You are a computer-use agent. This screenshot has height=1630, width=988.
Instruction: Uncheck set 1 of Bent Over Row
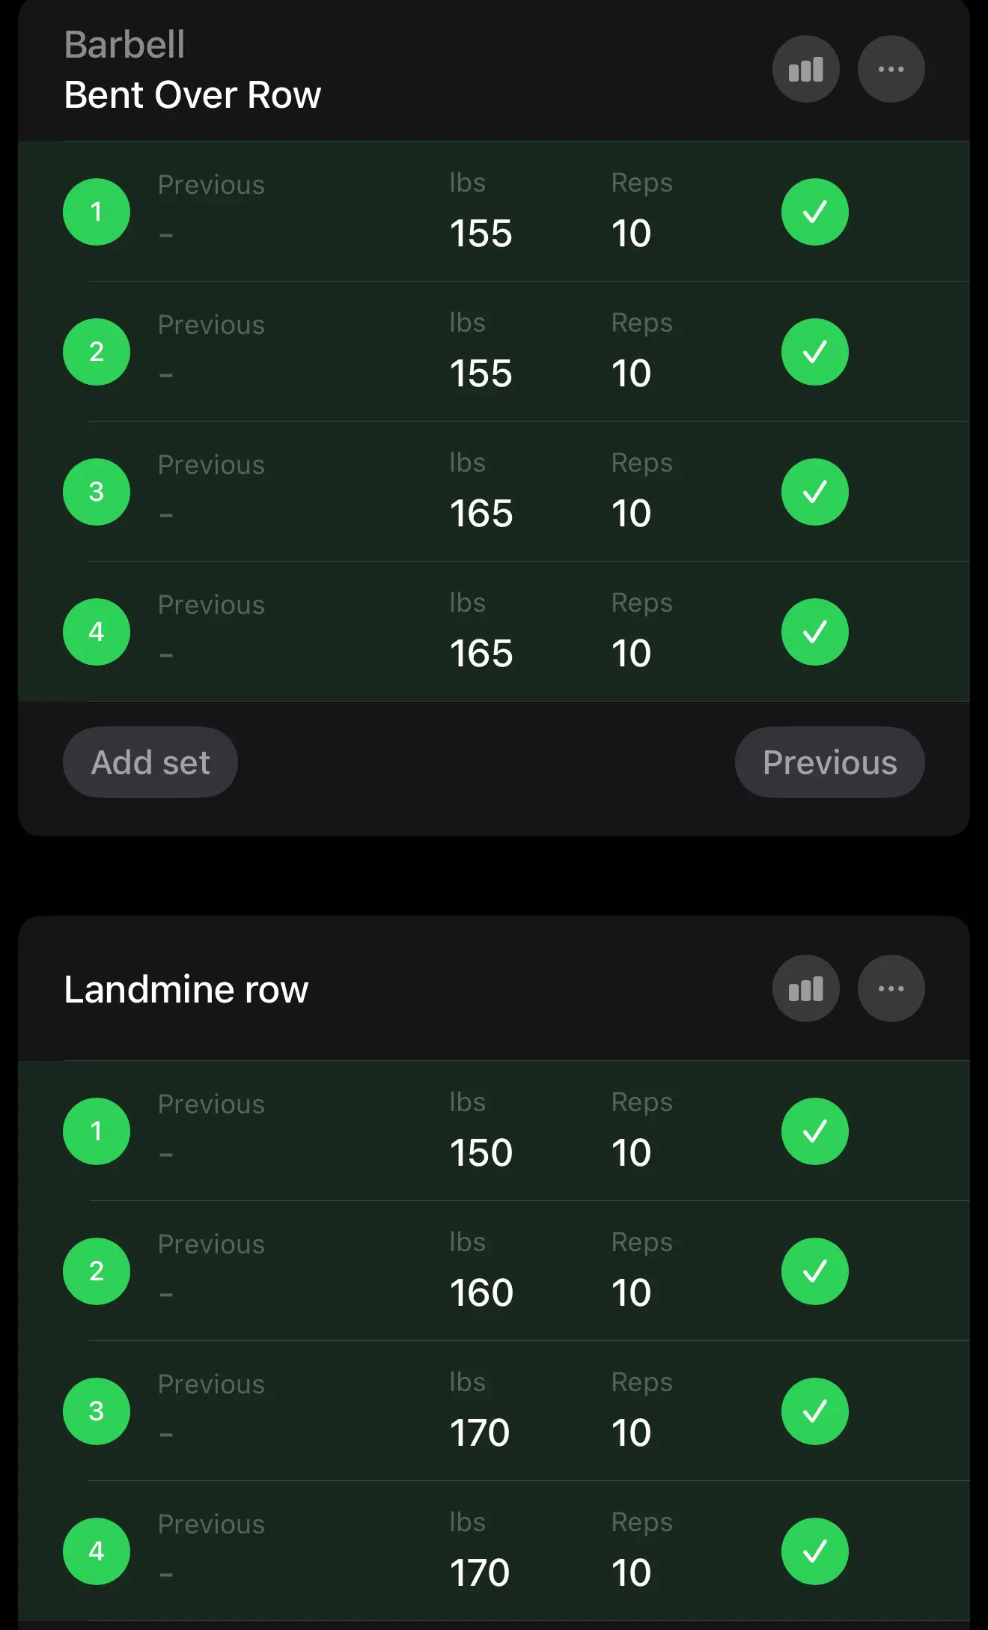814,212
